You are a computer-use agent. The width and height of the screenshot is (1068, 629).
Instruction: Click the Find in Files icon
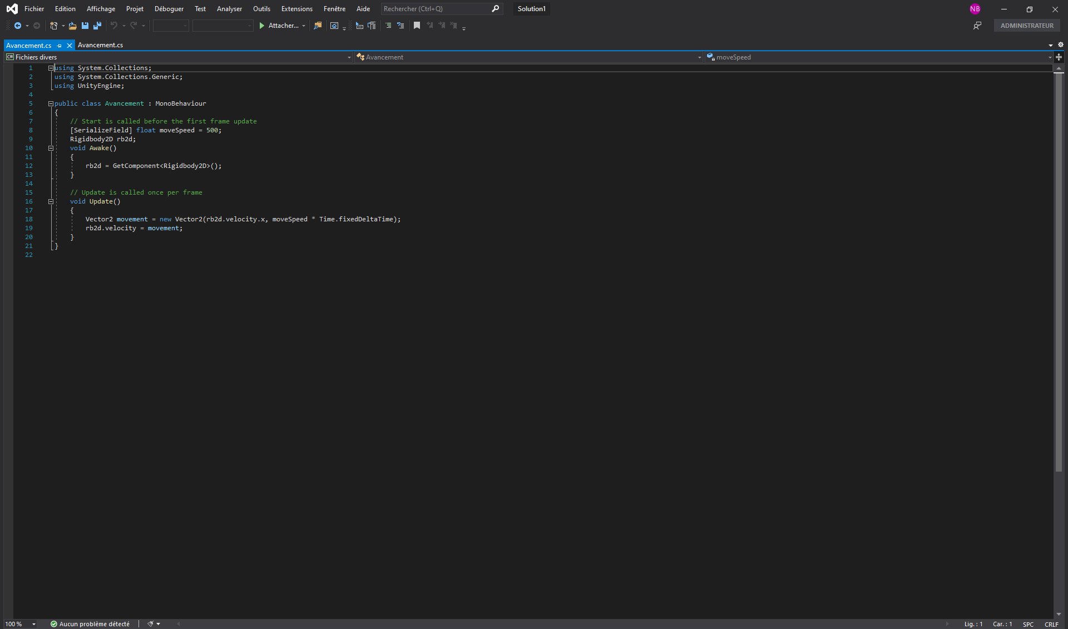[x=318, y=26]
